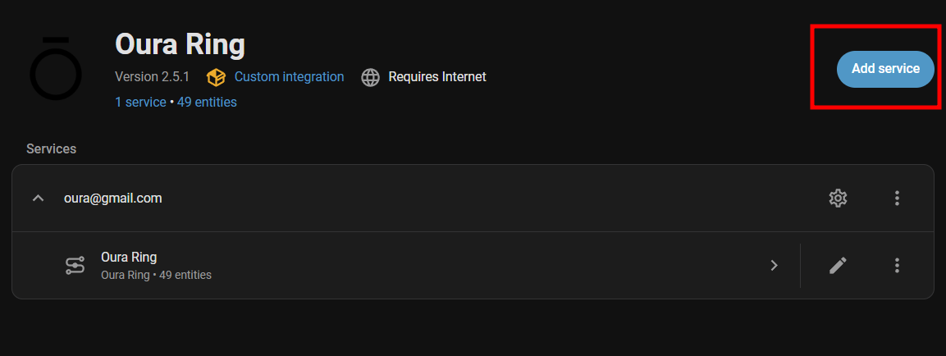Click the Services section heading
This screenshot has height=356, width=946.
click(51, 148)
